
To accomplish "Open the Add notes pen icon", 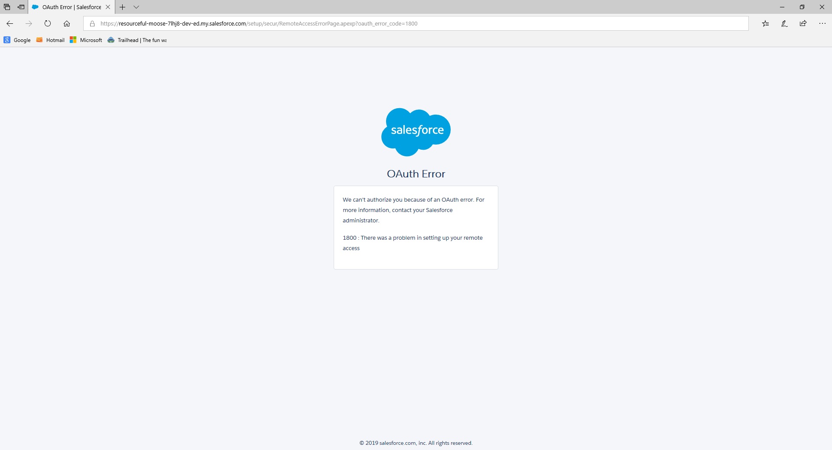I will click(x=784, y=23).
